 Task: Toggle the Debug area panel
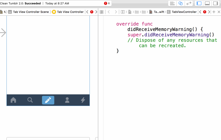(x=207, y=3)
